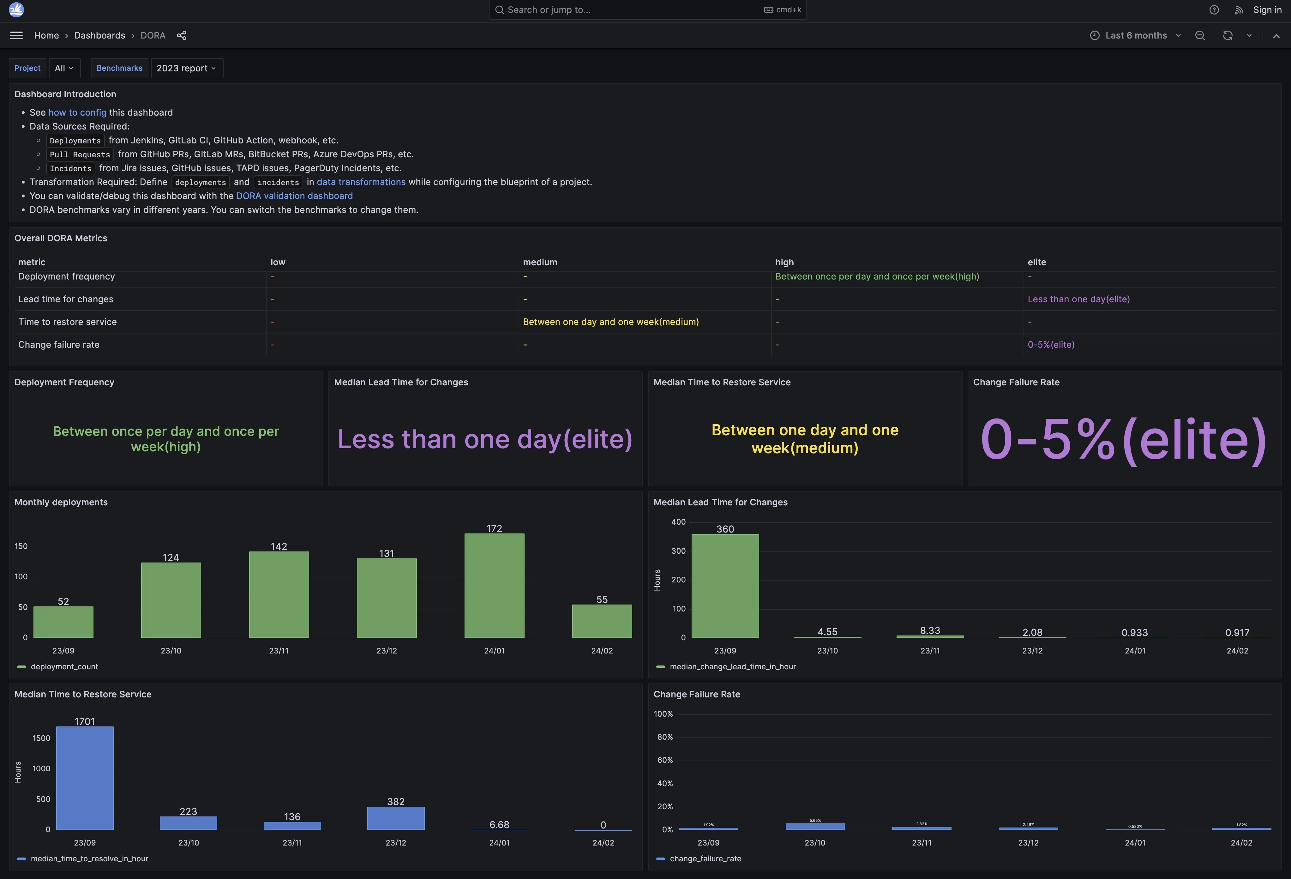Click the median_time_to_resolve_in_hour legend color swatch
The image size is (1291, 879).
(22, 859)
